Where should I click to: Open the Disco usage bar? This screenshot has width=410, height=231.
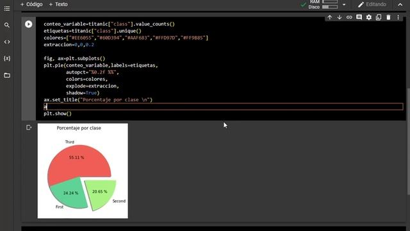point(330,7)
